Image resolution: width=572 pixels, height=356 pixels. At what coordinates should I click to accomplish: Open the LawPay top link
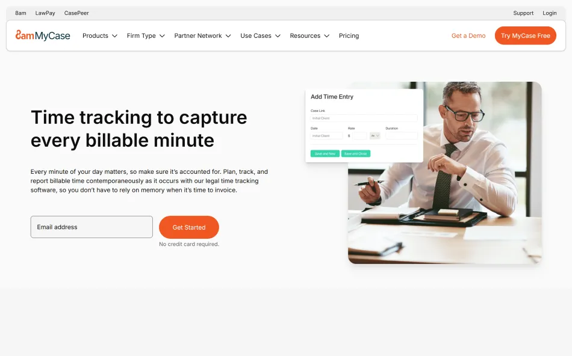click(x=45, y=13)
